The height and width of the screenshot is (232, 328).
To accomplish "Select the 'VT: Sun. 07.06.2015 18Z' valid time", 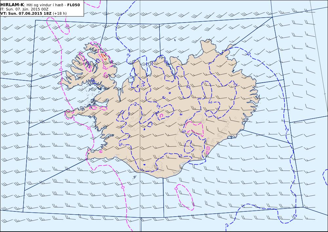I will pos(26,13).
